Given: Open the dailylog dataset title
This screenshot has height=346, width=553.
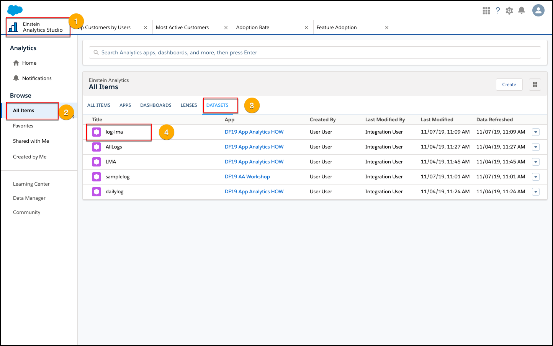Looking at the screenshot, I should [x=115, y=192].
